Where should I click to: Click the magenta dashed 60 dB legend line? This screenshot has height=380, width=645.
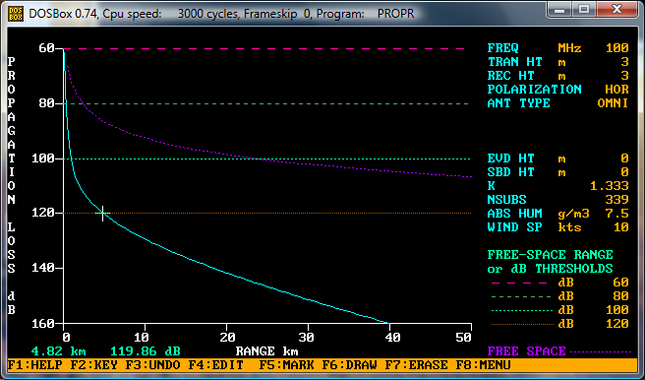519,284
